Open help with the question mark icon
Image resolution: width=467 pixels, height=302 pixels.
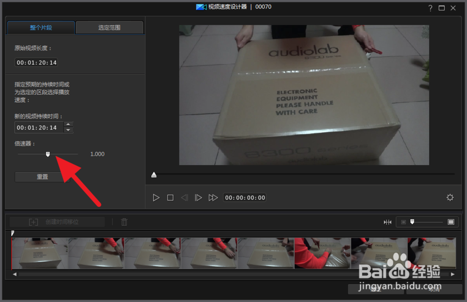click(431, 8)
